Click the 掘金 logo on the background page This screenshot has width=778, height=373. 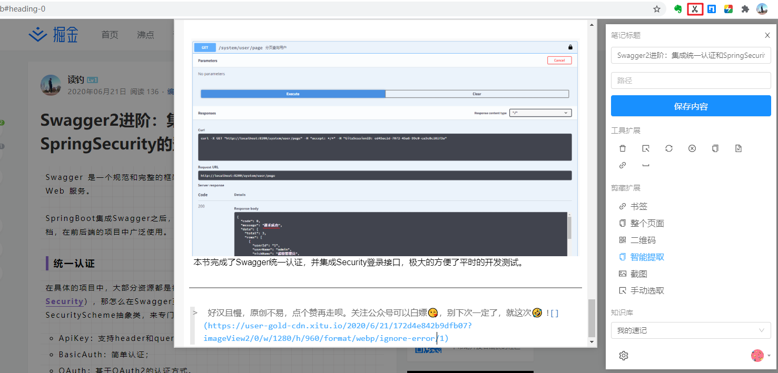click(x=53, y=35)
